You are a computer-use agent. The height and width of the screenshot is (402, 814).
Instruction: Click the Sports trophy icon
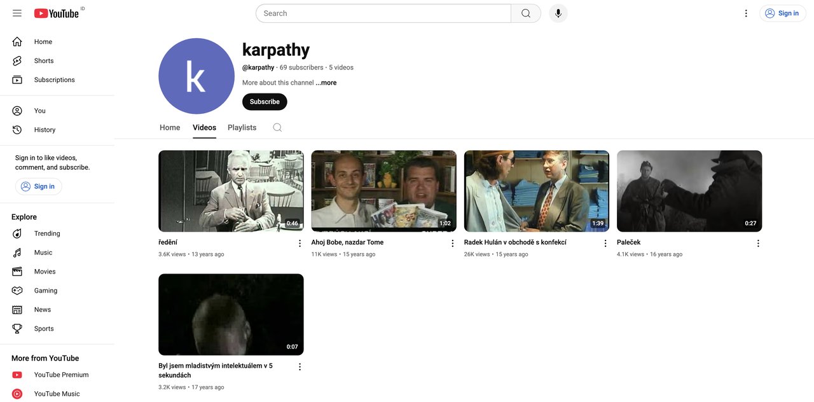tap(17, 329)
